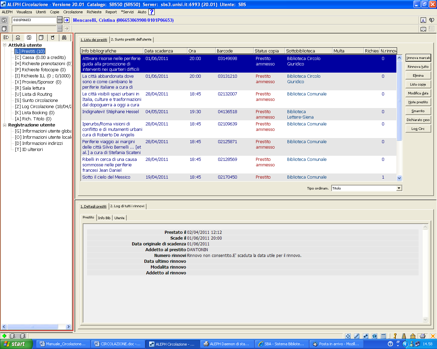Switch to Log di tutti i rinnovi tab

click(127, 206)
